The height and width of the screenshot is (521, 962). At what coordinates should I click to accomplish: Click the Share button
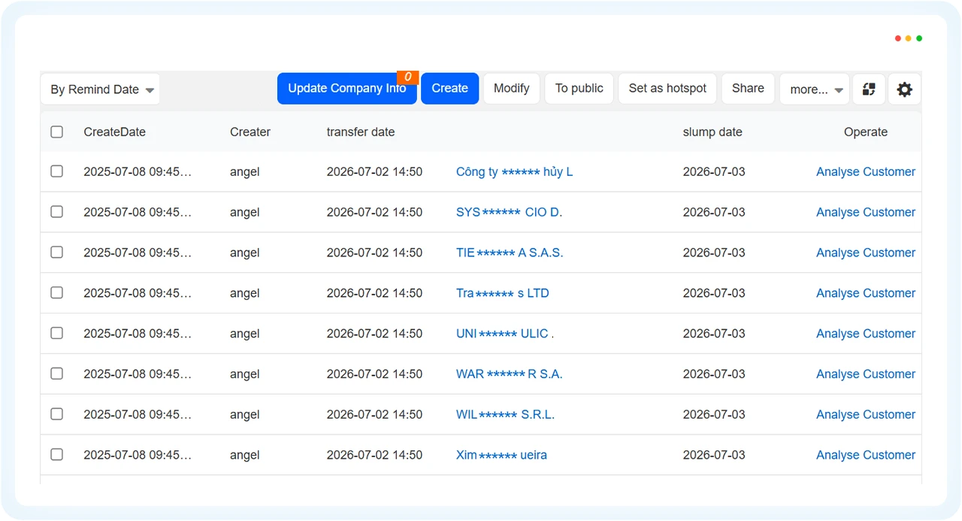(748, 89)
